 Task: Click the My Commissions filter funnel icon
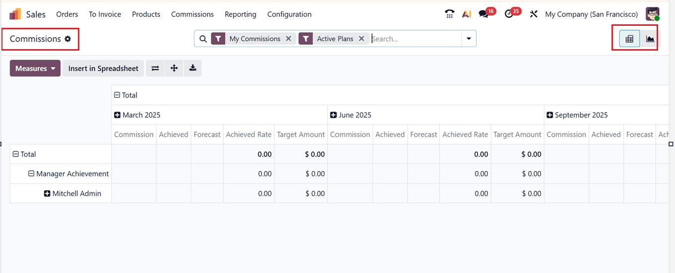tap(218, 39)
